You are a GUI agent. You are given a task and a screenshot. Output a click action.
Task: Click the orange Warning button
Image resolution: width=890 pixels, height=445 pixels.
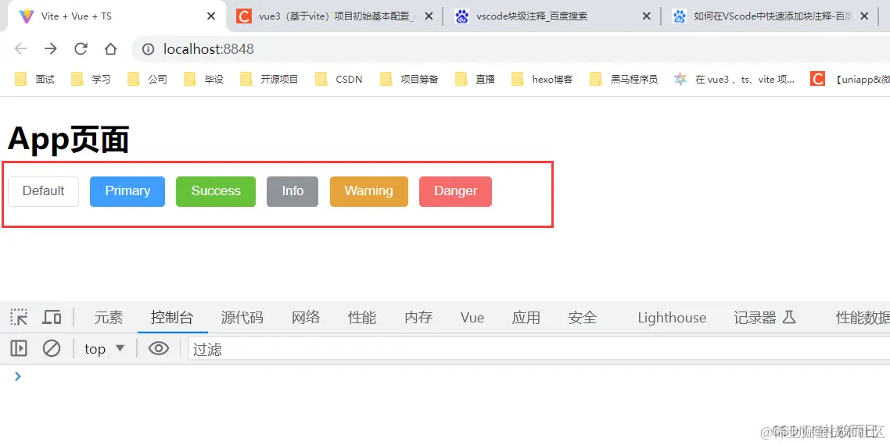pyautogui.click(x=369, y=191)
